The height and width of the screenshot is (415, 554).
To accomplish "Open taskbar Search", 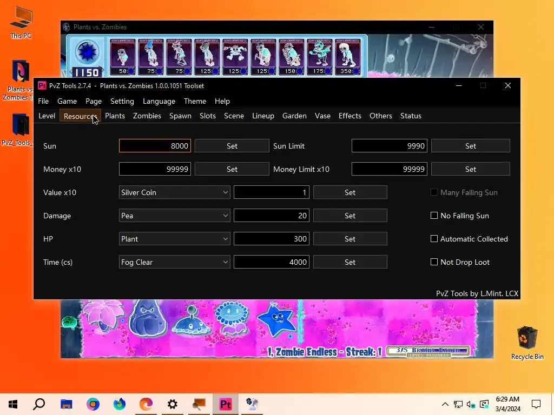I will pos(39,404).
